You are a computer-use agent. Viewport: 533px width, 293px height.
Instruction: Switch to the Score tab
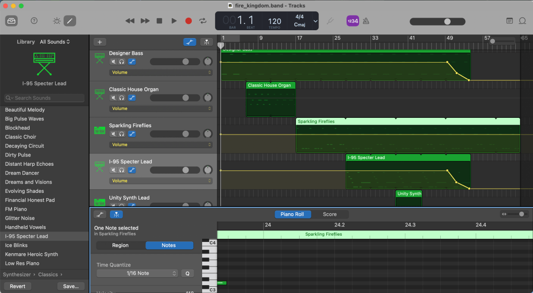(329, 214)
